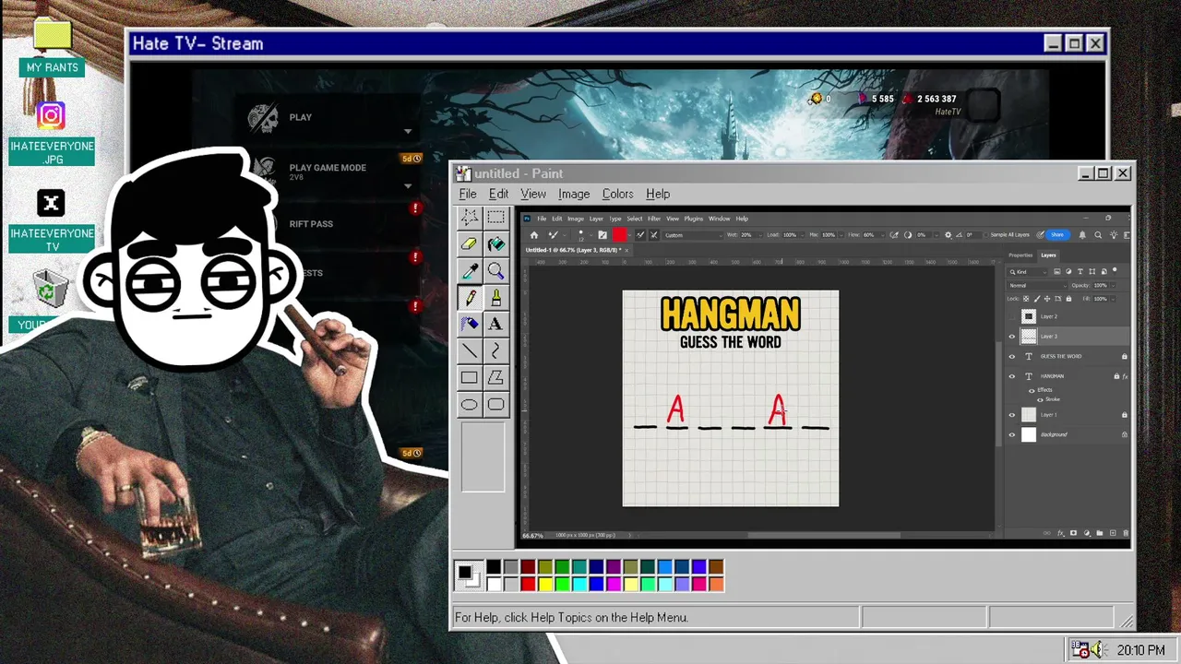Toggle Effects visibility under HANGMAN layer
The image size is (1181, 664).
coord(1032,390)
